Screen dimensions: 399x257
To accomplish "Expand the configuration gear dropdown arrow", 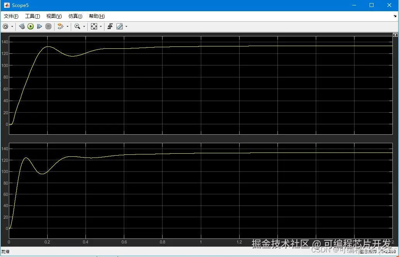I will click(12, 26).
